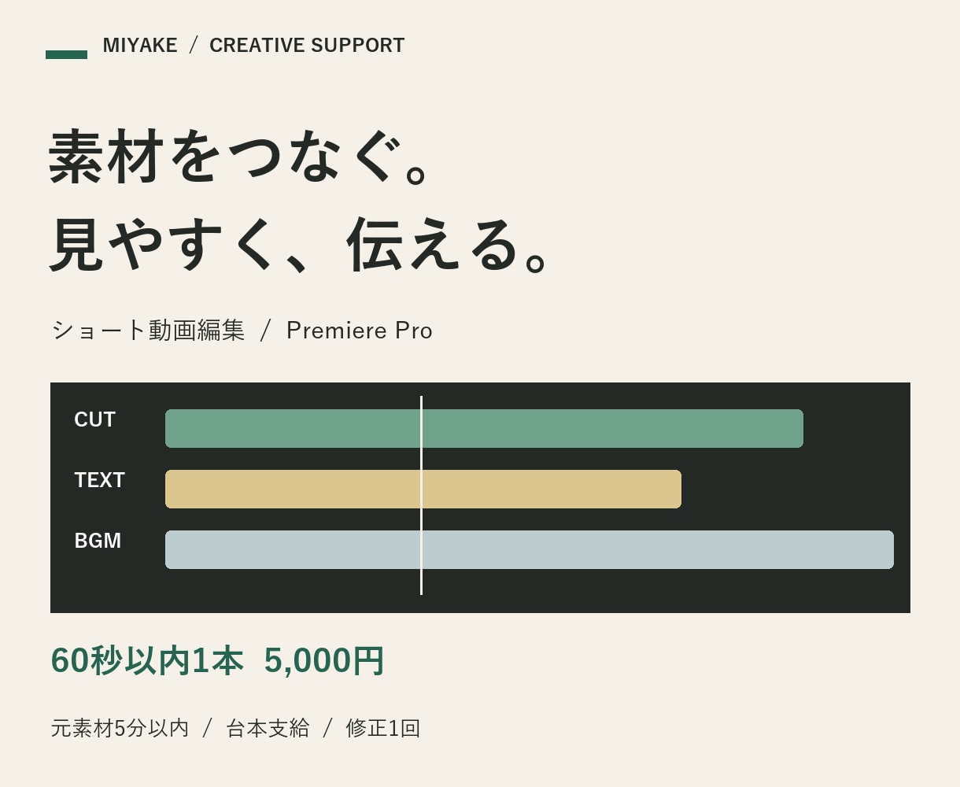
Task: Select the CUT track label
Action: tap(95, 419)
